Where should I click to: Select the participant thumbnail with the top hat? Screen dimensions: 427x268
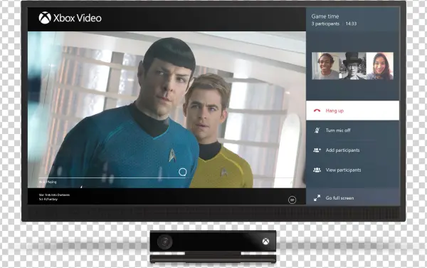tap(353, 66)
